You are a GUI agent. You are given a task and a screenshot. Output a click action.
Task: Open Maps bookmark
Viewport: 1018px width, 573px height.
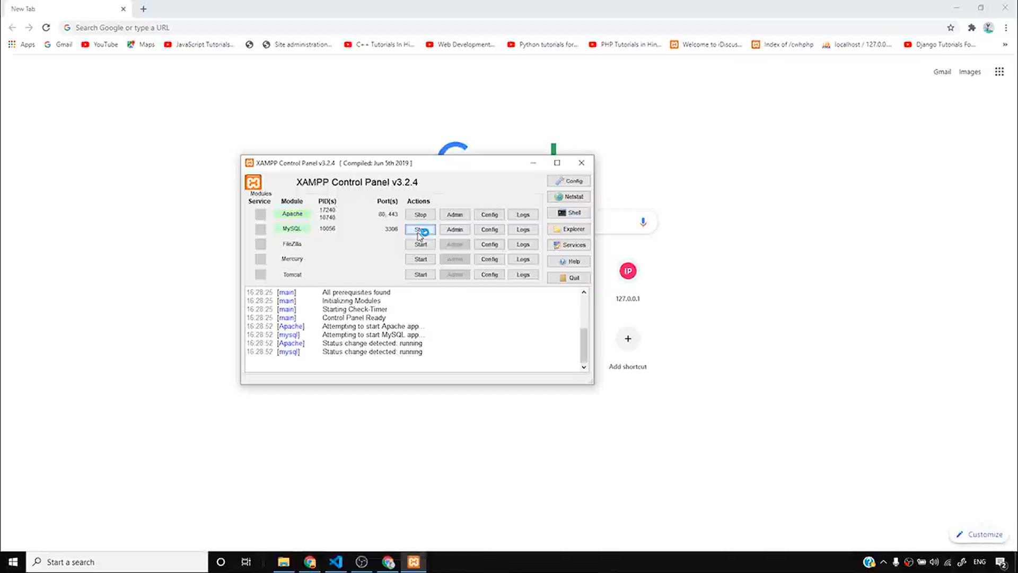tap(141, 45)
